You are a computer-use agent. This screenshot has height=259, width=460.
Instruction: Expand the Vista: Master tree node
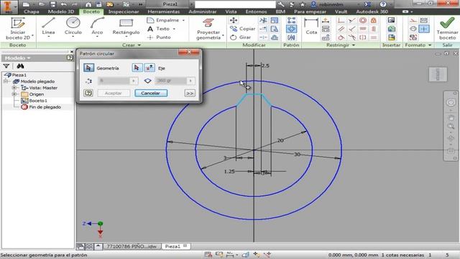coord(14,88)
